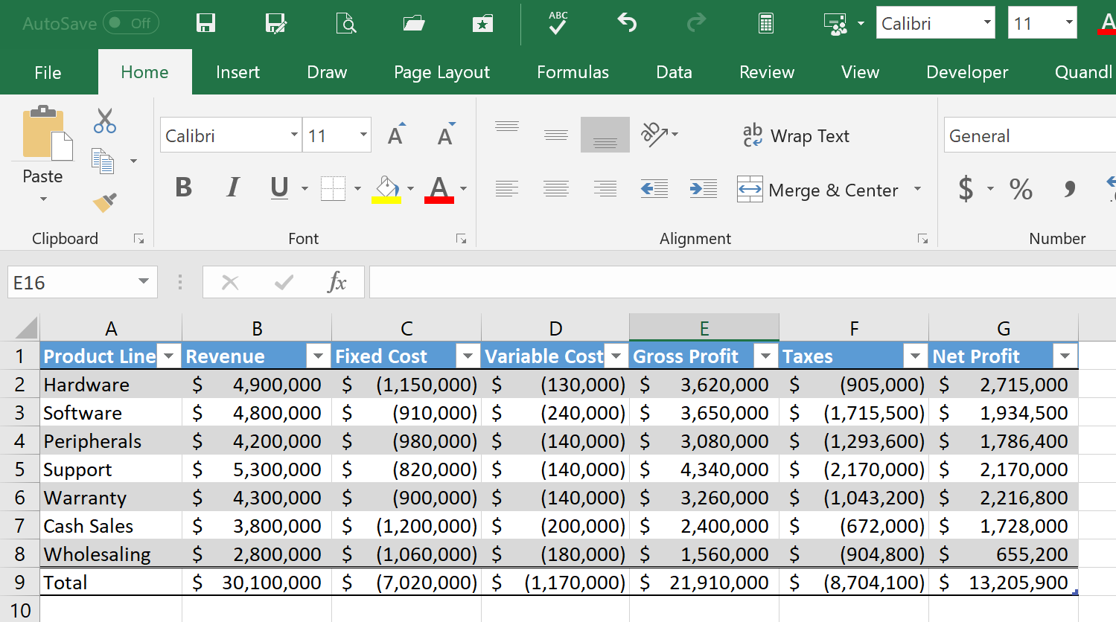
Task: Open Gross Profit filter dropdown
Action: point(765,356)
